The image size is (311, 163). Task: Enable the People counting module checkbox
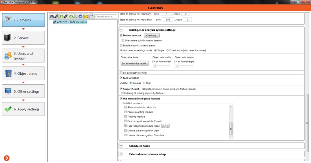click(126, 112)
